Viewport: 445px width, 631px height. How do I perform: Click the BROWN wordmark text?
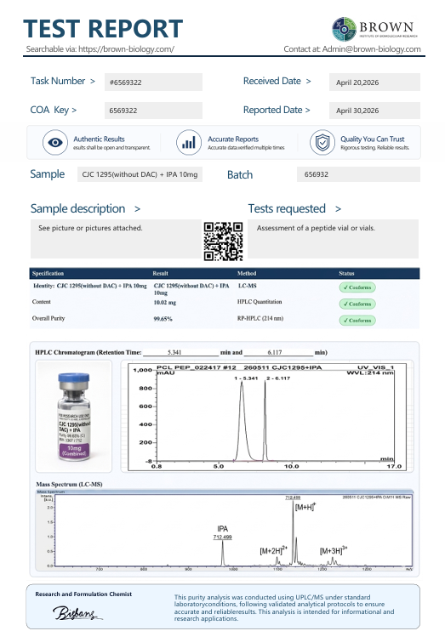[386, 27]
